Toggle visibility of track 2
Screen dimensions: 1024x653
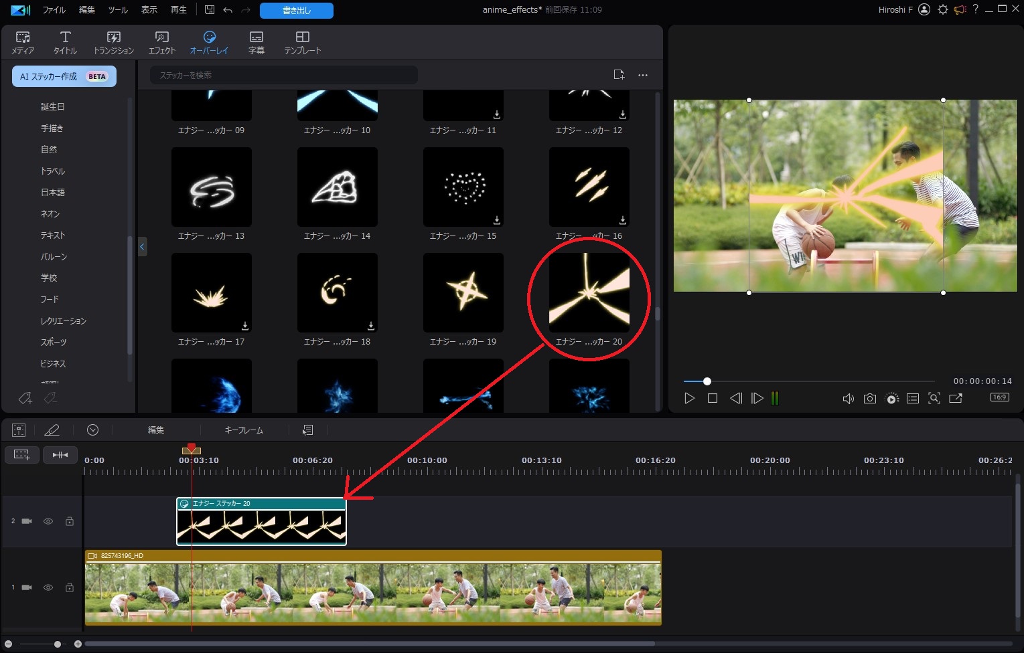48,521
